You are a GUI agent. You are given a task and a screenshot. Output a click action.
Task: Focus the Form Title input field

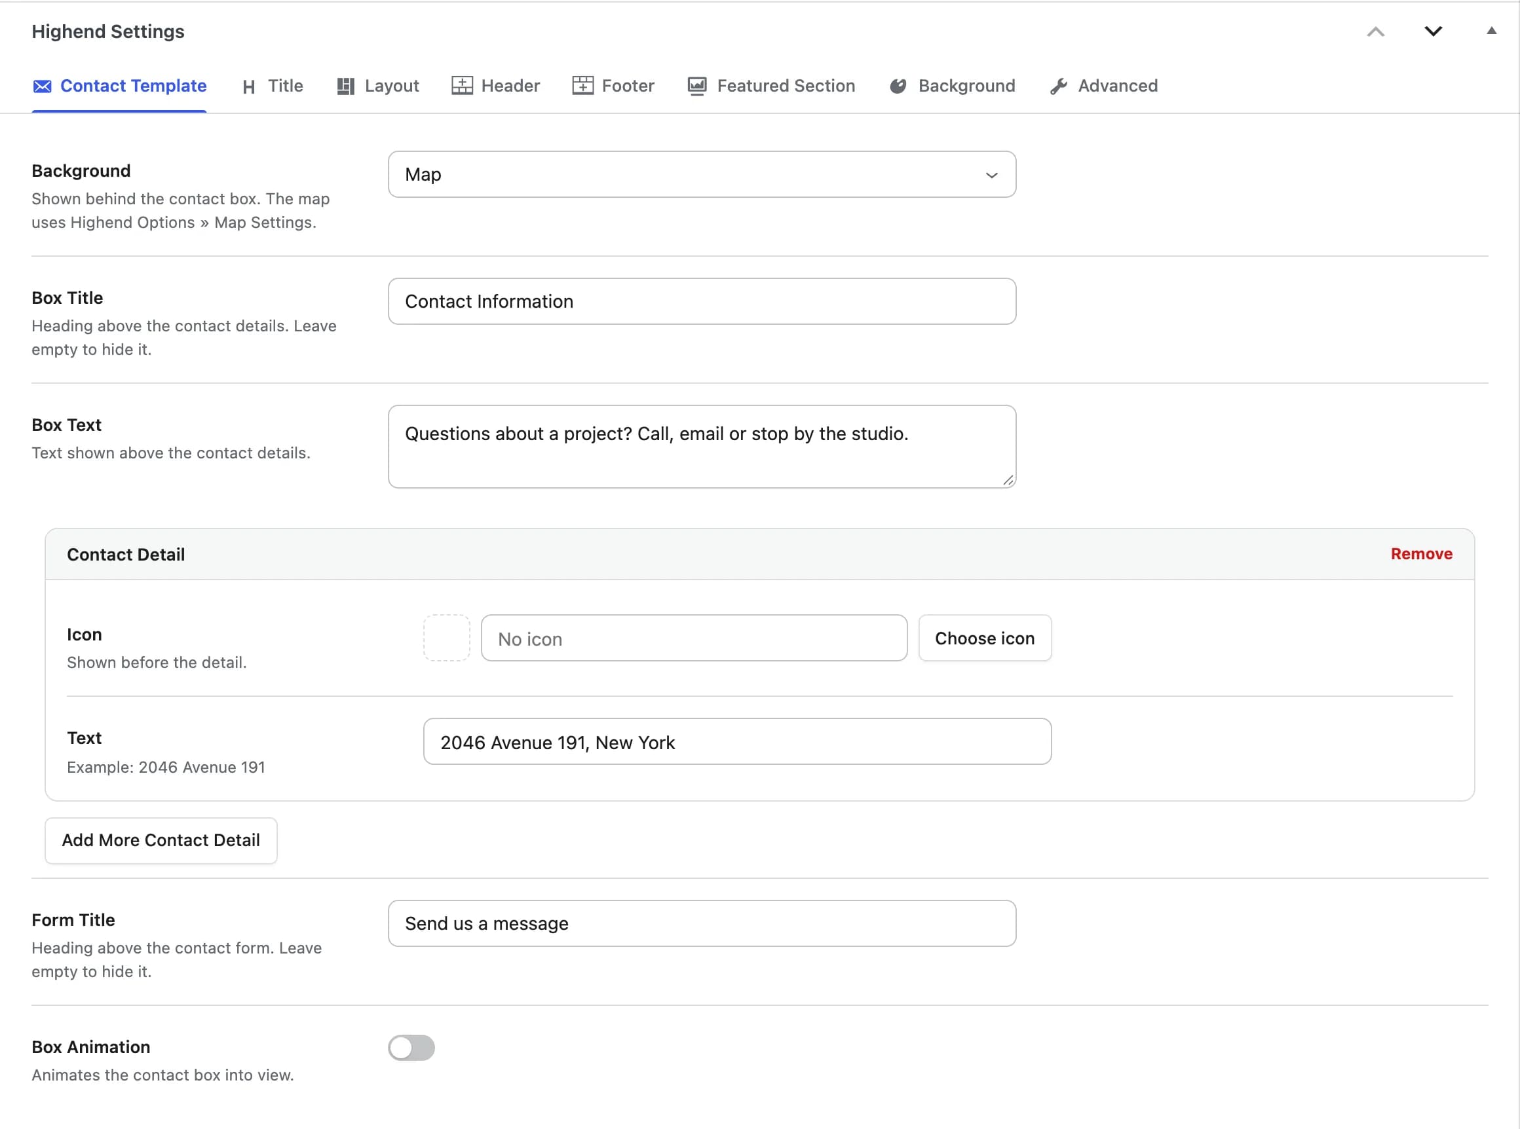point(702,923)
